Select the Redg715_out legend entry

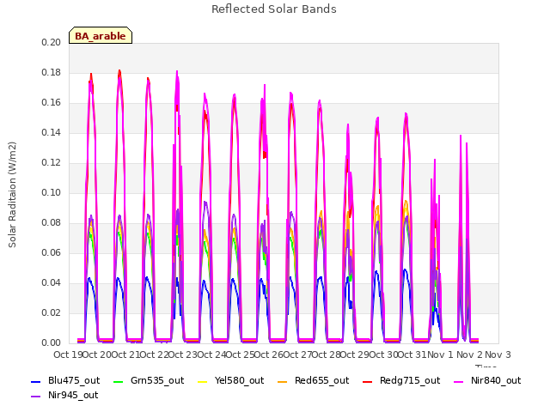pos(401,381)
